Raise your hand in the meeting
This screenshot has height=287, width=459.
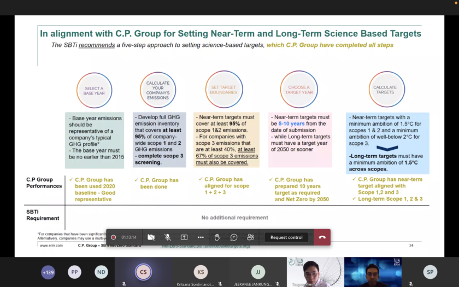[217, 237]
